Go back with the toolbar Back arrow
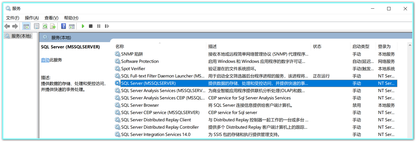Screen dimensions: 416x142 pyautogui.click(x=7, y=26)
